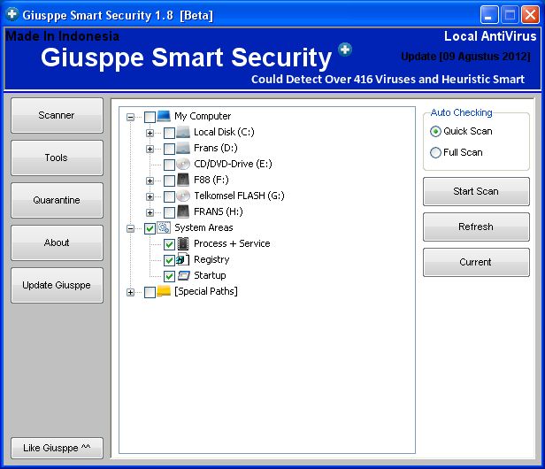This screenshot has height=469, width=545.
Task: Check the F88 (F:) checkbox
Action: click(x=169, y=181)
